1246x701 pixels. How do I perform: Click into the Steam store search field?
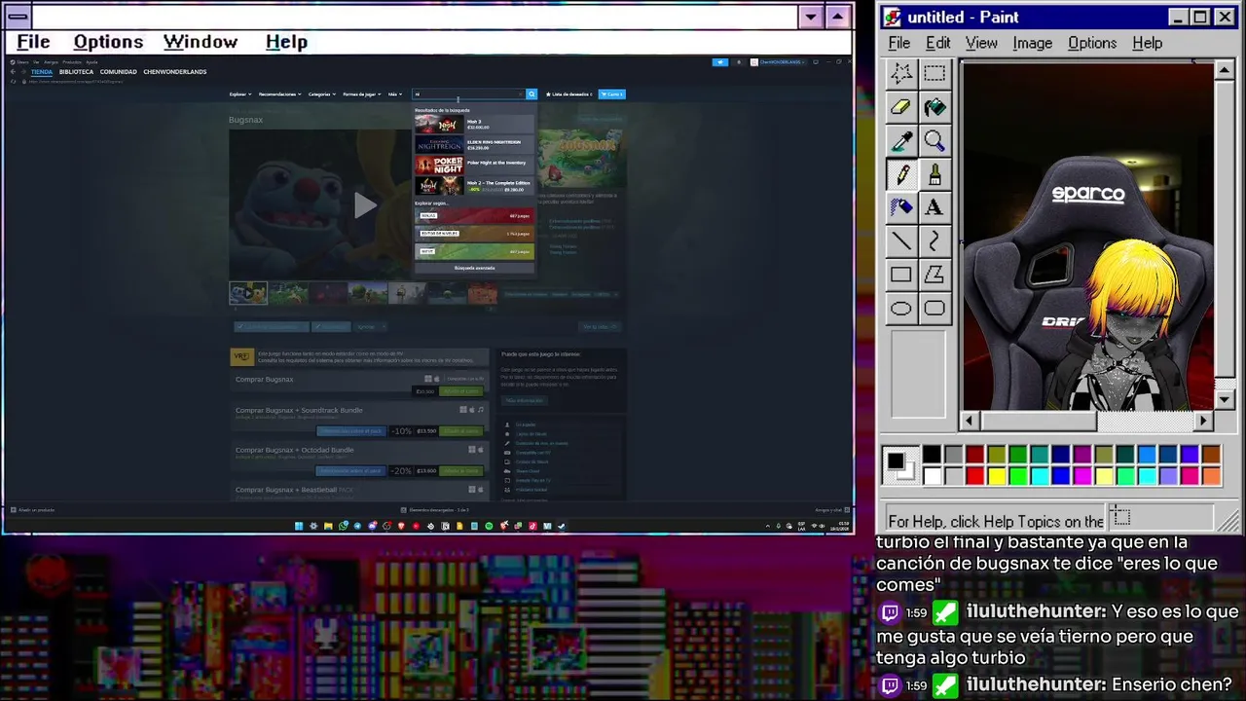[x=469, y=94]
